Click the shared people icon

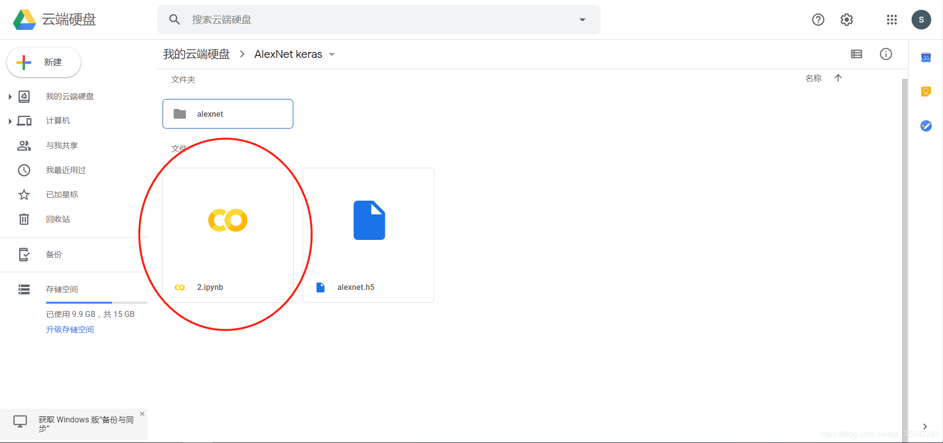coord(24,145)
